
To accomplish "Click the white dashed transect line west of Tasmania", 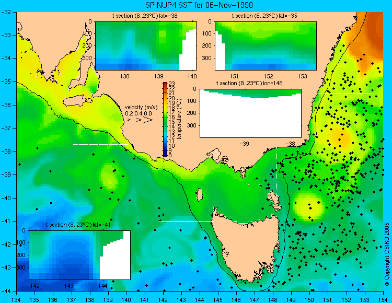I will [187, 221].
